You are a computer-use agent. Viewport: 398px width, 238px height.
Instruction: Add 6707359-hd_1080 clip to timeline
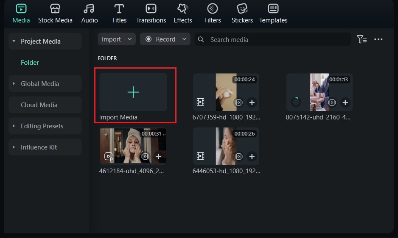[252, 102]
